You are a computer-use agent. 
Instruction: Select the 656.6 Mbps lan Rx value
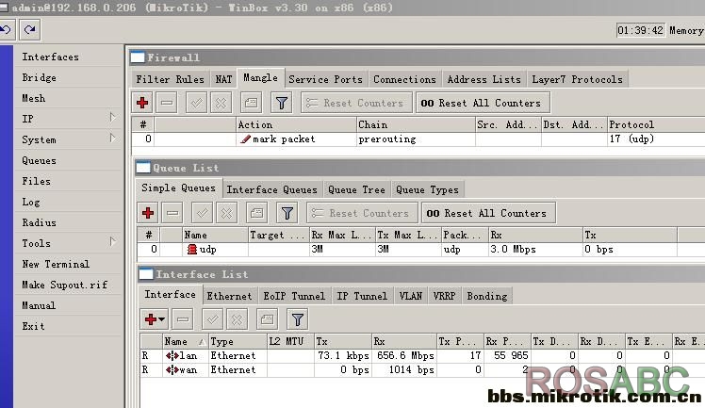click(405, 356)
